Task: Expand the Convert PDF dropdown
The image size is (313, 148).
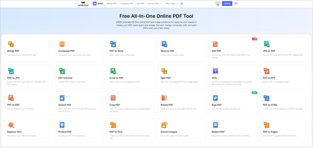Action: click(155, 3)
